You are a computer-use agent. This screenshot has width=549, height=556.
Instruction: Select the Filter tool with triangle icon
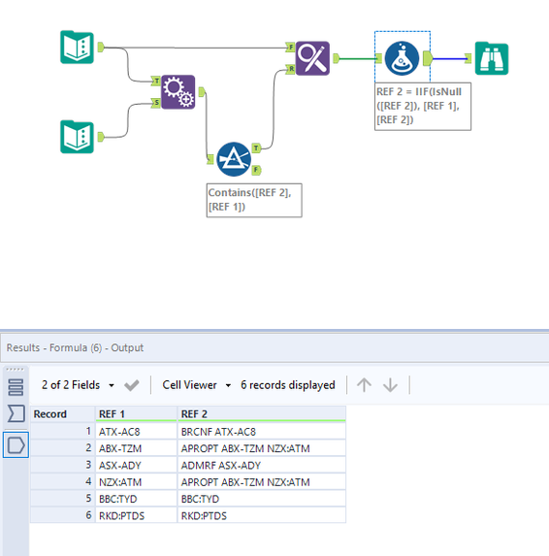(234, 159)
